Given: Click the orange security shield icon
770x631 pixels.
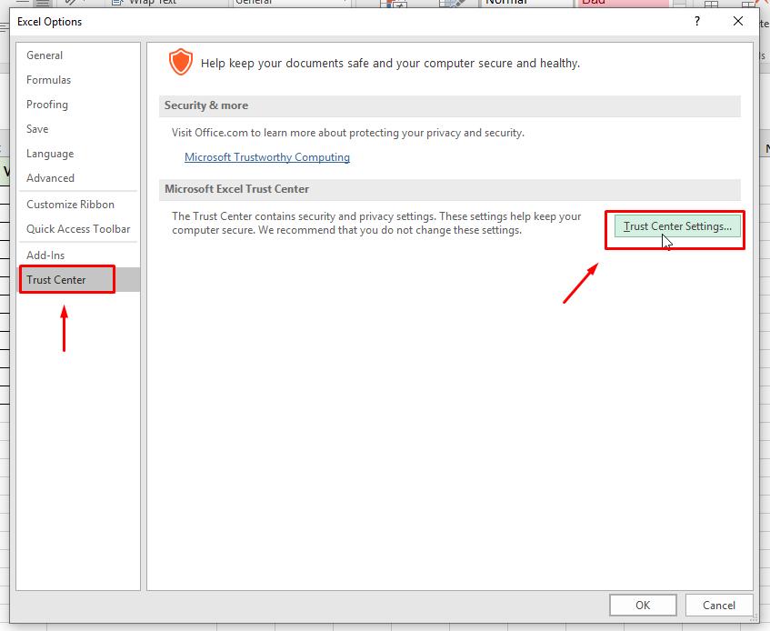Looking at the screenshot, I should pyautogui.click(x=180, y=62).
